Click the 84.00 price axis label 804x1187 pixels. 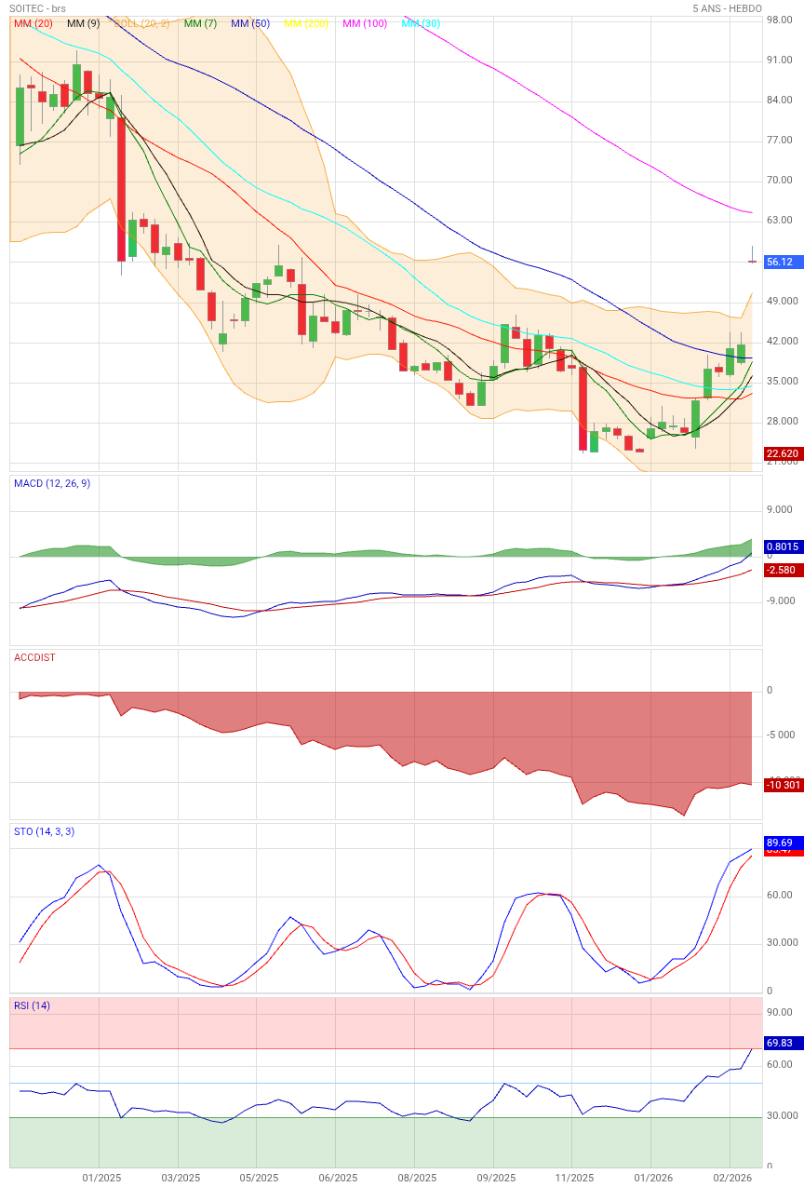pos(779,100)
